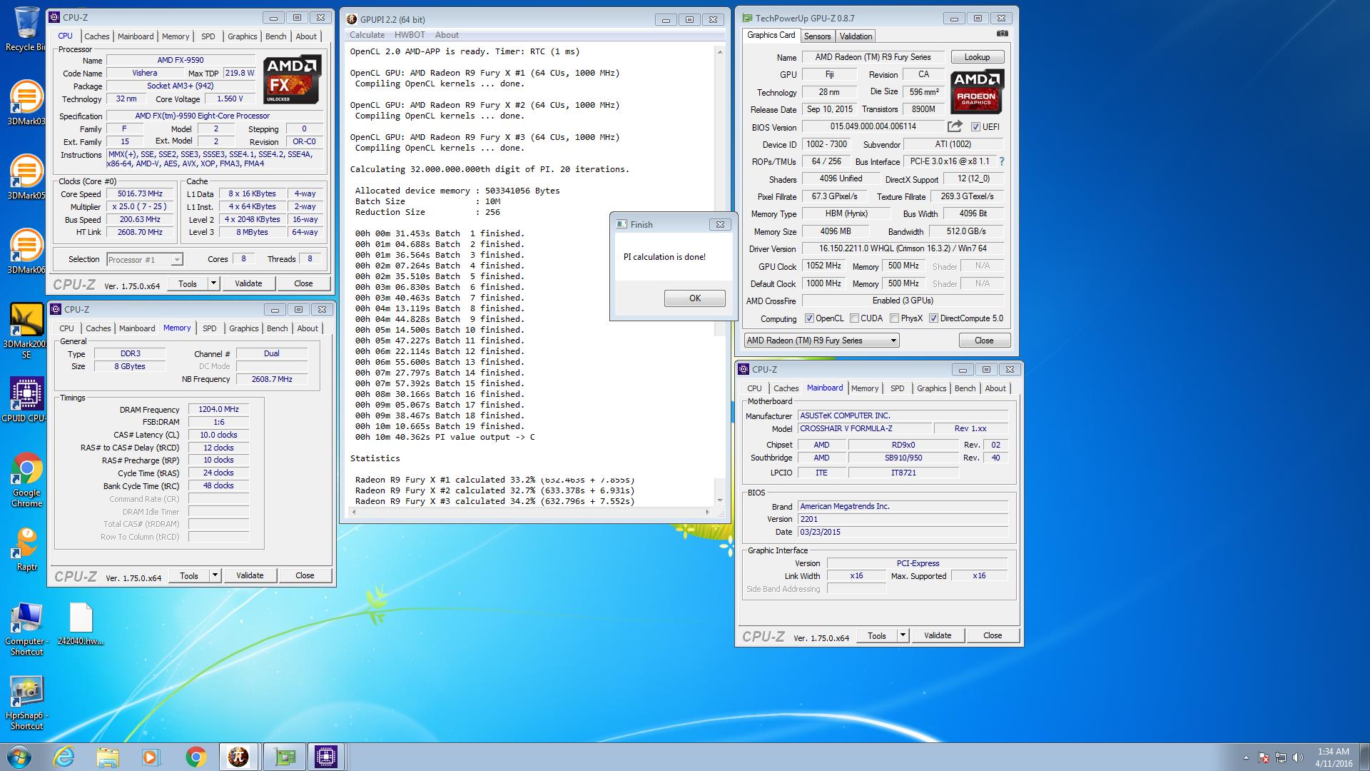Open the Bench tab in the Memory CPU-Z window

(x=277, y=328)
